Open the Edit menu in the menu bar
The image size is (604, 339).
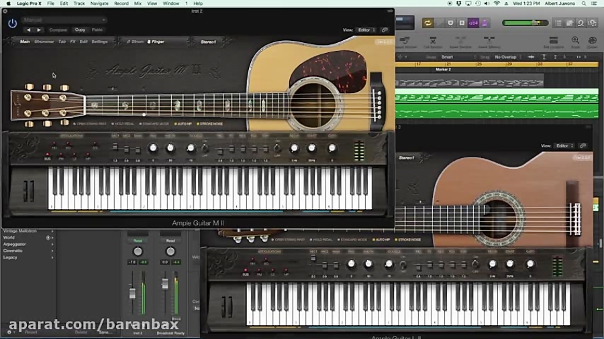(64, 3)
